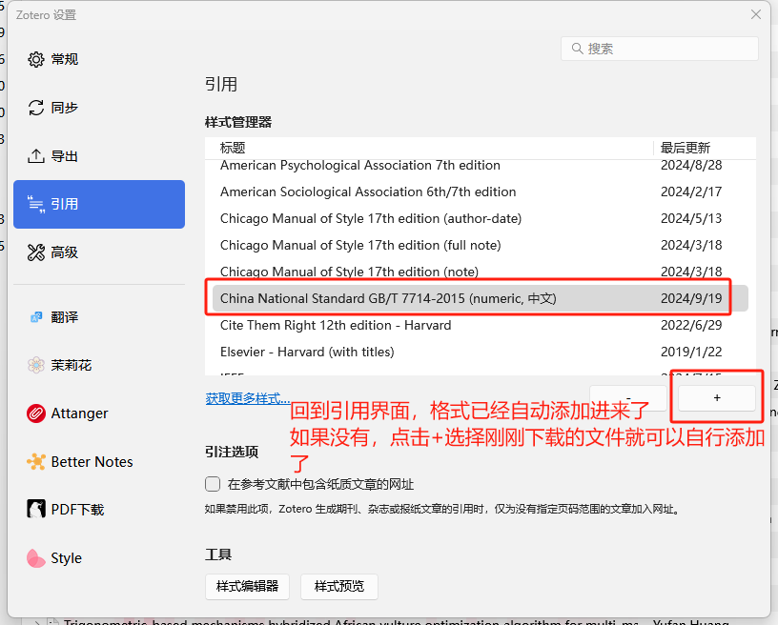
Task: Click the jasmine flower icon for 茉莉花
Action: click(35, 365)
